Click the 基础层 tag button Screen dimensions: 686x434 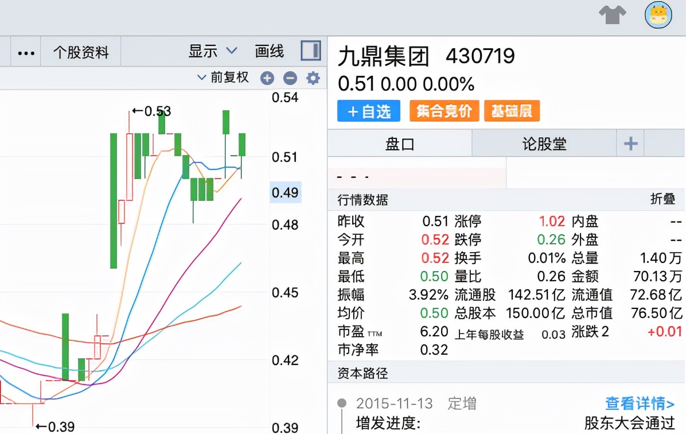click(512, 111)
